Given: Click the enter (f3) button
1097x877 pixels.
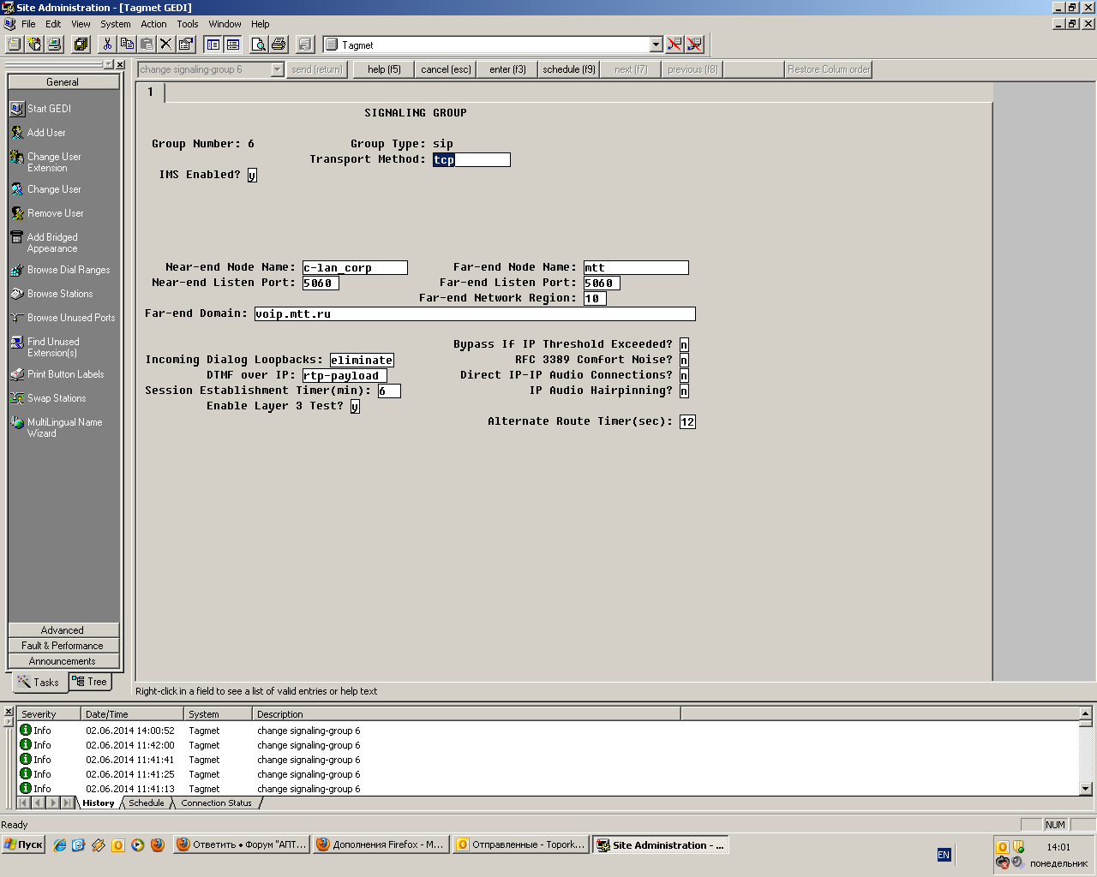Looking at the screenshot, I should point(507,69).
